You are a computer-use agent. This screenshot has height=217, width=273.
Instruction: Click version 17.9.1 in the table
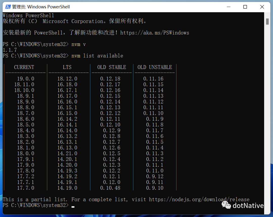click(26, 159)
